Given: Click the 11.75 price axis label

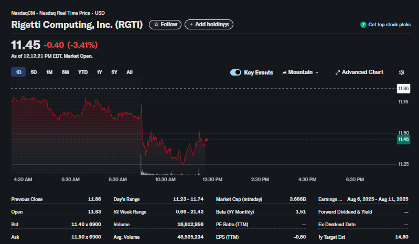Looking at the screenshot, I should 403,102.
